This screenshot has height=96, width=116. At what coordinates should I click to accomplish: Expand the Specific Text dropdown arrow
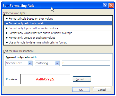coord(30,63)
